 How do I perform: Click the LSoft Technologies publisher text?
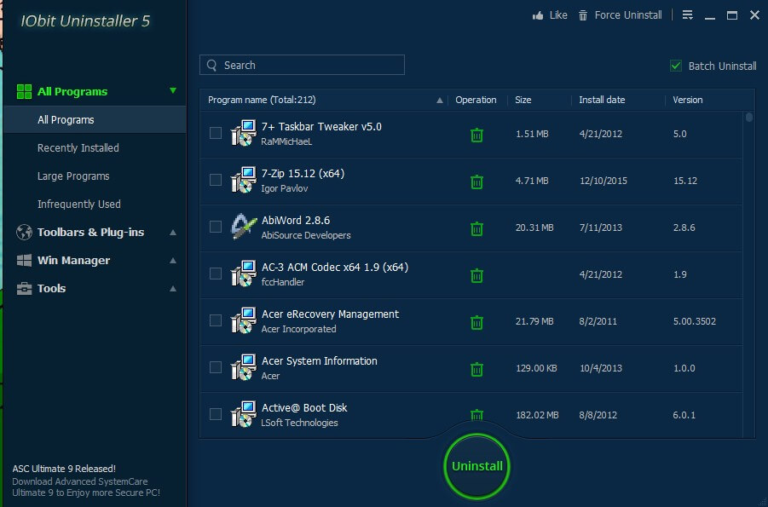pyautogui.click(x=299, y=423)
